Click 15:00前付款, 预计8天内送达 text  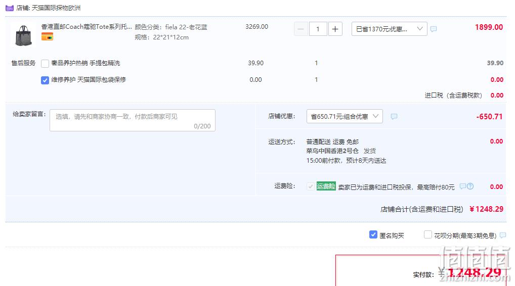click(346, 160)
